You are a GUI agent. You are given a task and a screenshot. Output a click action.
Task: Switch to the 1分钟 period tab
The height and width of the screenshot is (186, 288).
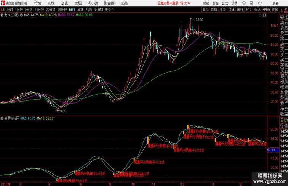19,10
